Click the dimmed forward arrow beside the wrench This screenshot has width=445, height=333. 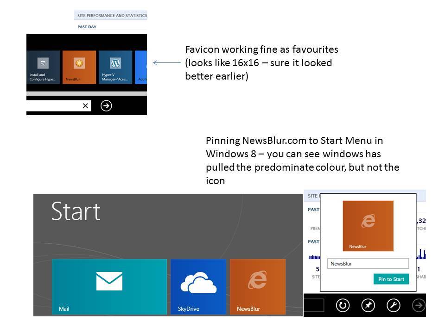[419, 306]
